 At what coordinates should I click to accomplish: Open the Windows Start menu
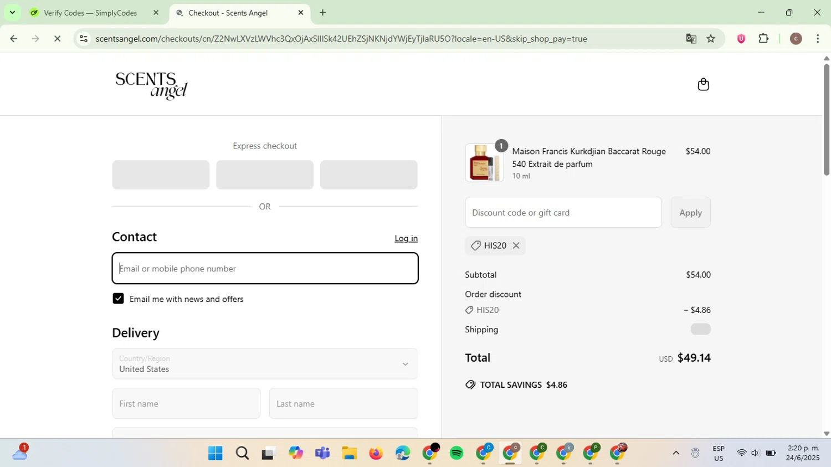215,454
